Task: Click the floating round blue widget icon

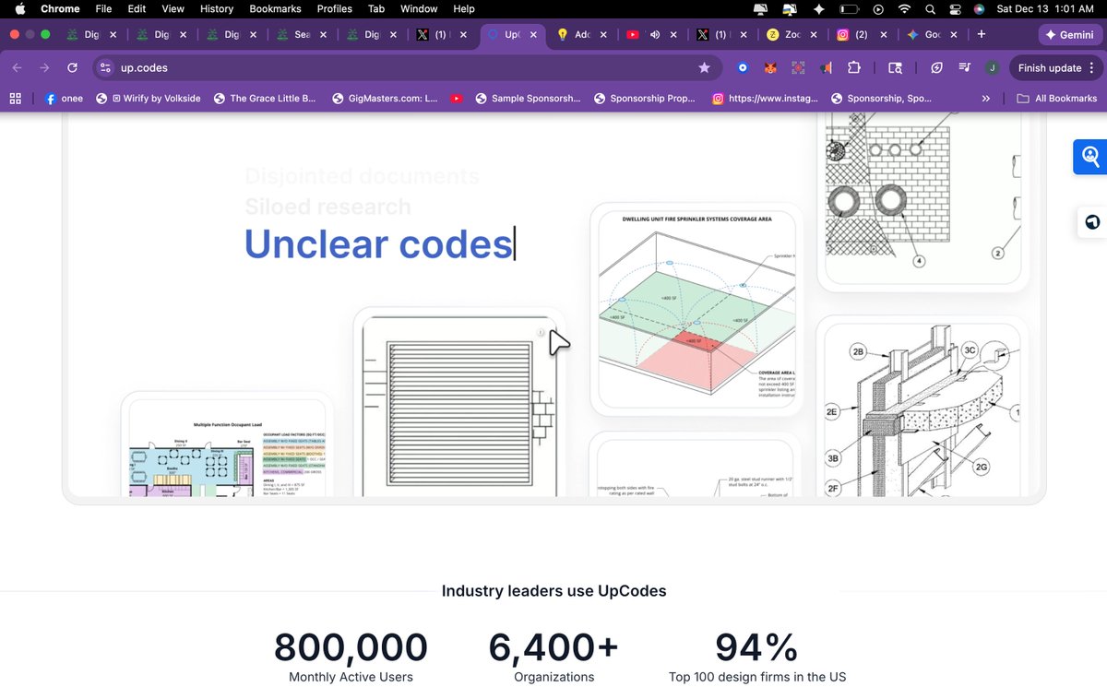Action: pyautogui.click(x=1092, y=222)
